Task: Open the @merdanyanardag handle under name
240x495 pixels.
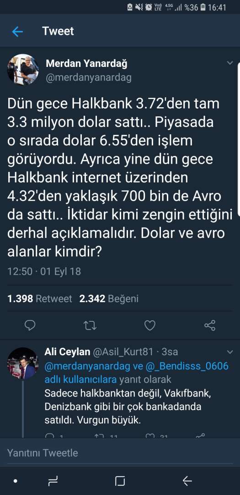Action: 89,77
